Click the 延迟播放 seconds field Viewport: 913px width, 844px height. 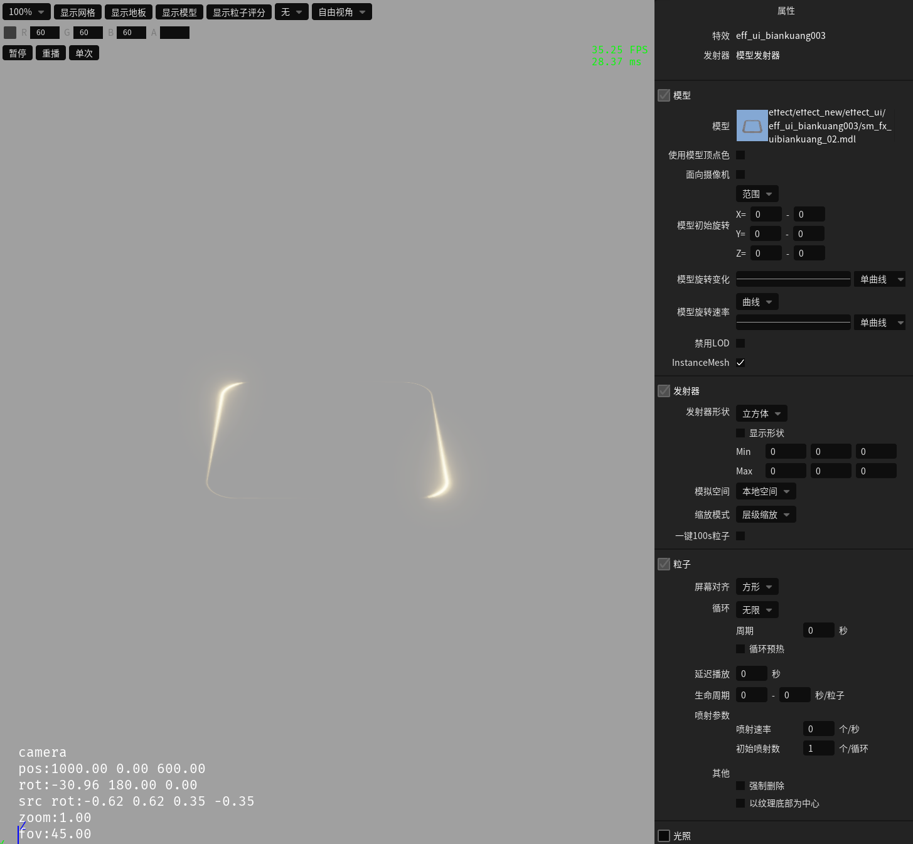752,674
